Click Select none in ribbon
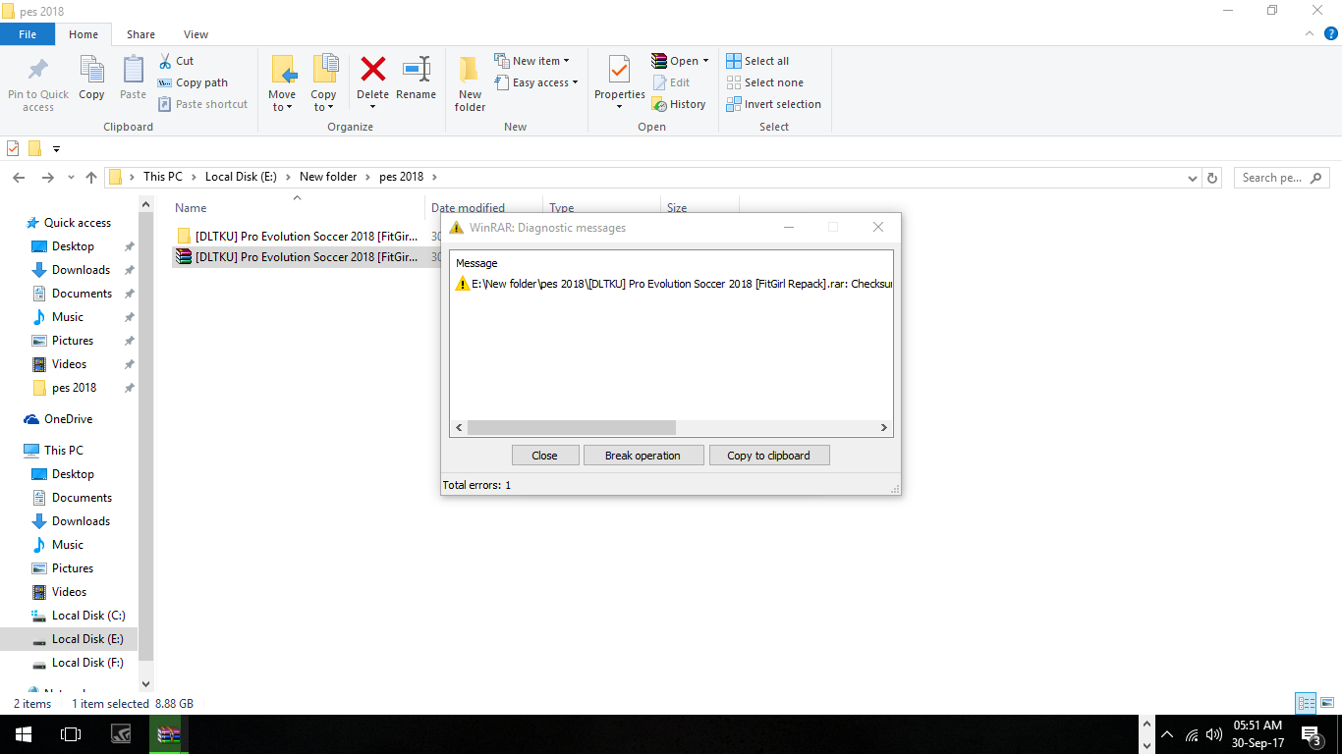Image resolution: width=1342 pixels, height=754 pixels. pyautogui.click(x=764, y=82)
